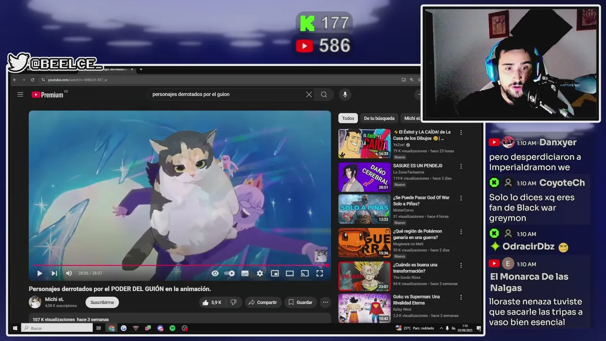Open 'SASUKE ES UN PENDEJ0' video title
Image resolution: width=606 pixels, height=341 pixels.
(x=418, y=166)
